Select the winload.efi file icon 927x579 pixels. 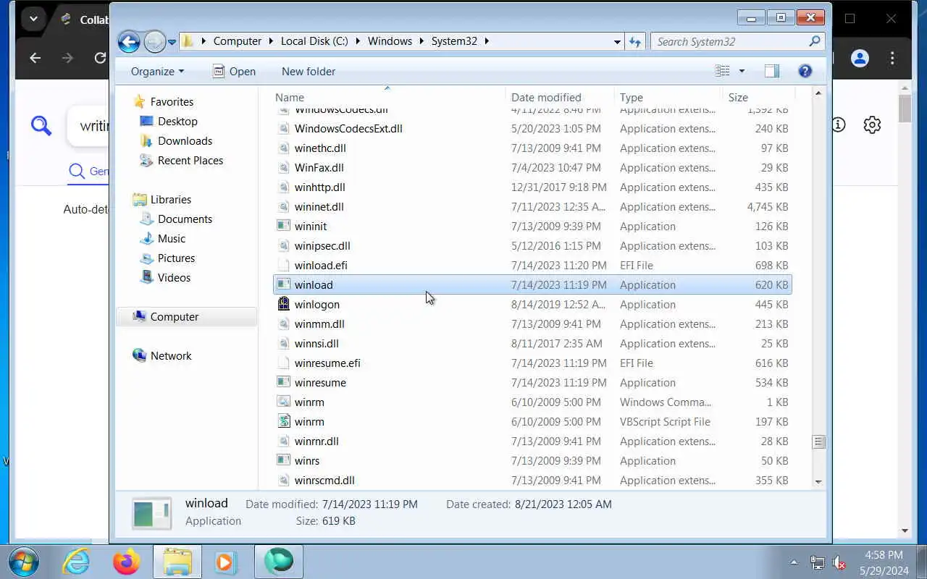coord(284,266)
